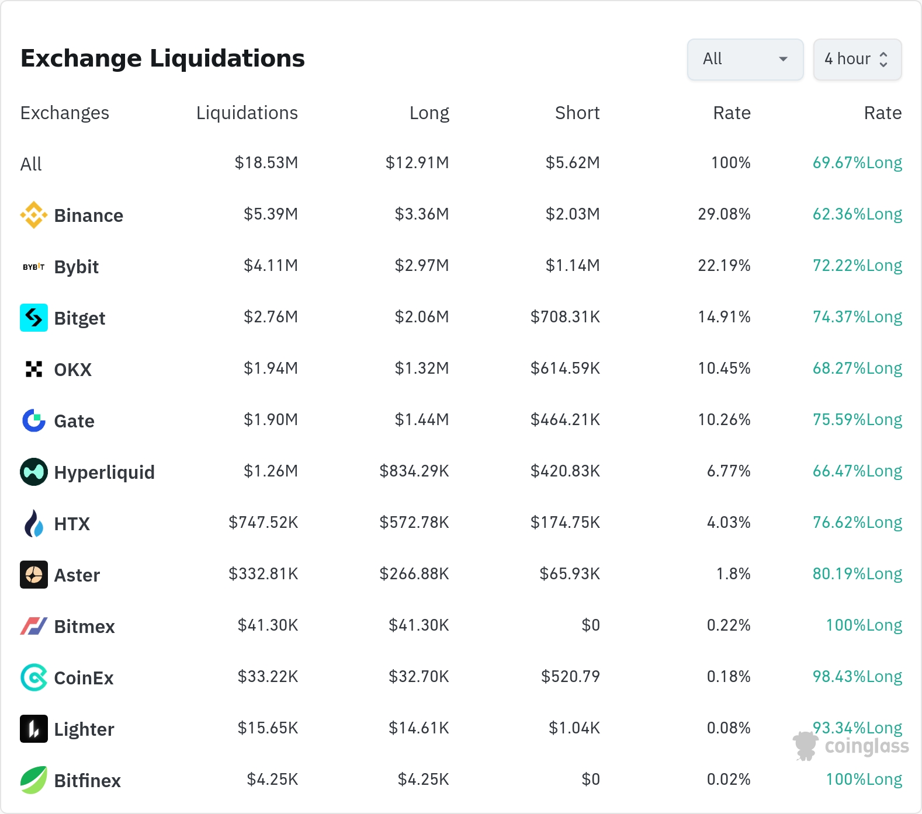
Task: Click the Bitmex logo icon
Action: coord(34,626)
